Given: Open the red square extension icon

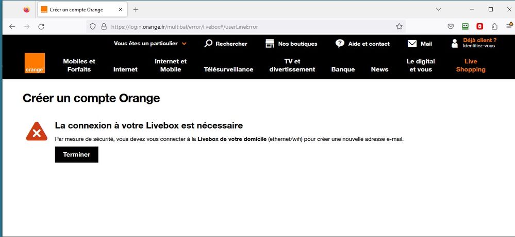Looking at the screenshot, I should (480, 27).
